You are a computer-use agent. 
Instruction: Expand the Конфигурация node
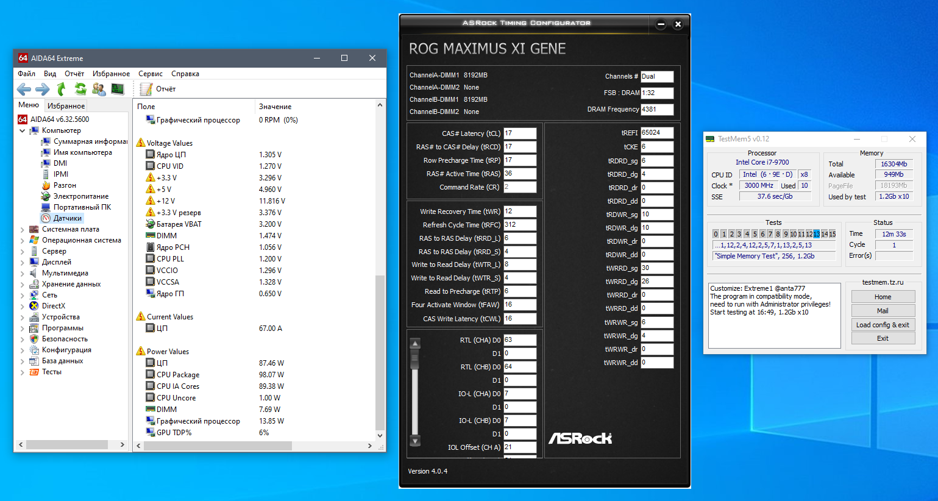[23, 350]
